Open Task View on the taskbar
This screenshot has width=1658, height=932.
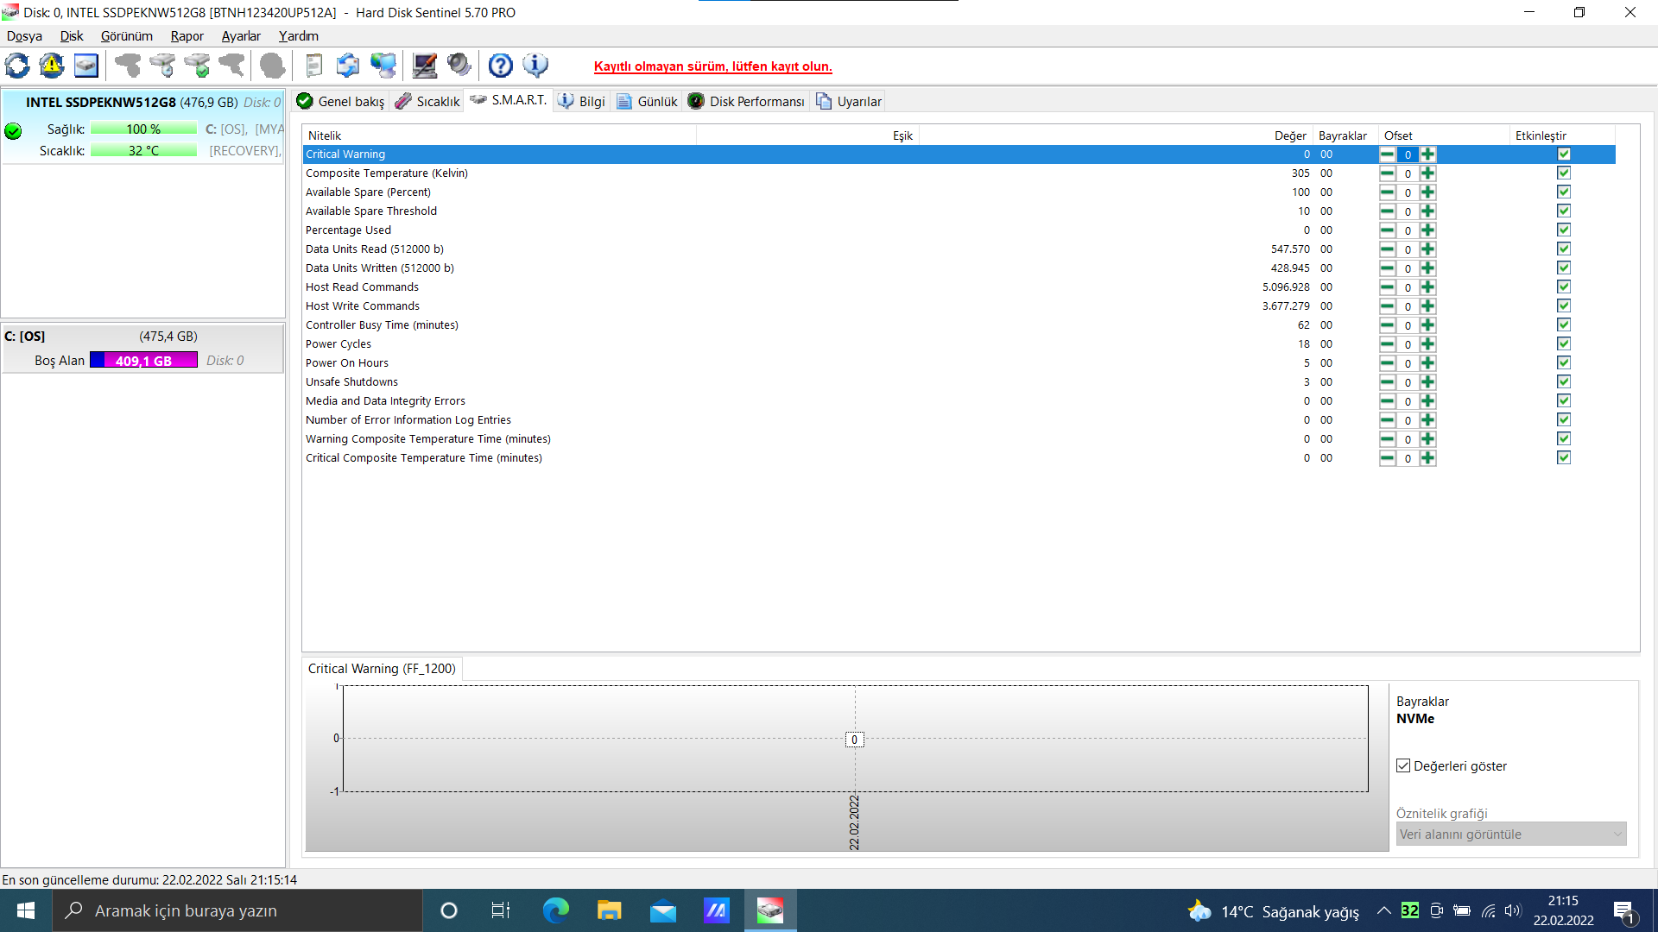click(501, 910)
